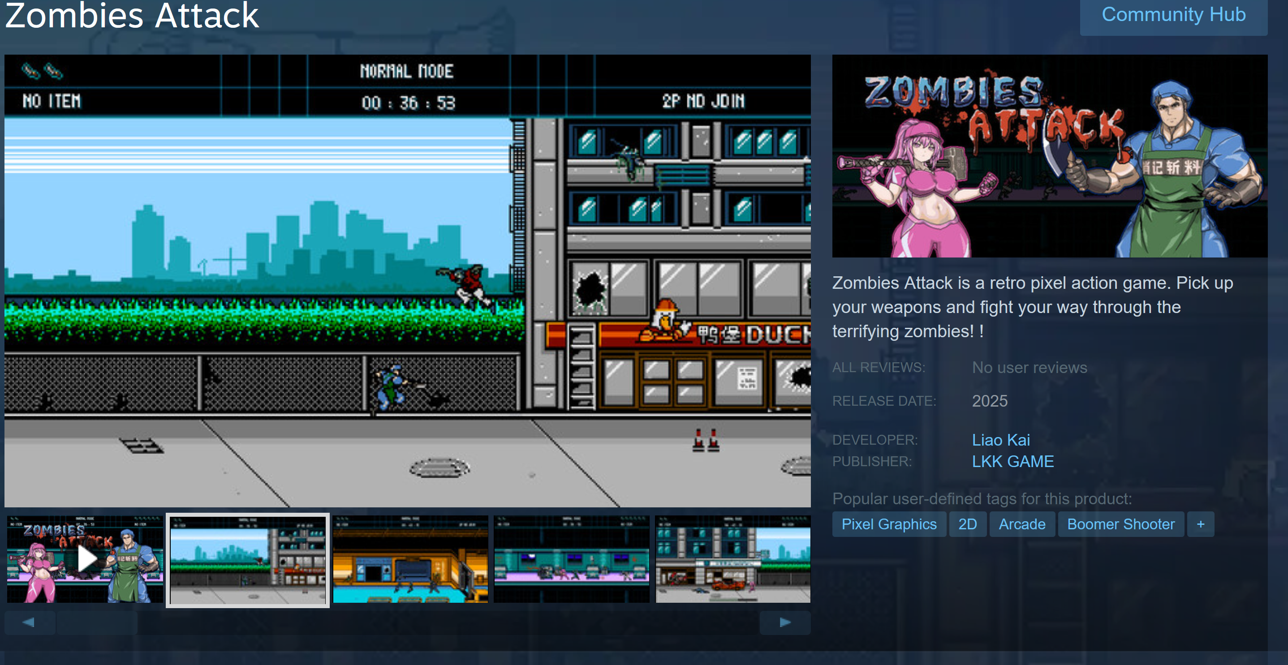Click the Zombies Attack page title
The width and height of the screenshot is (1288, 665).
132,16
